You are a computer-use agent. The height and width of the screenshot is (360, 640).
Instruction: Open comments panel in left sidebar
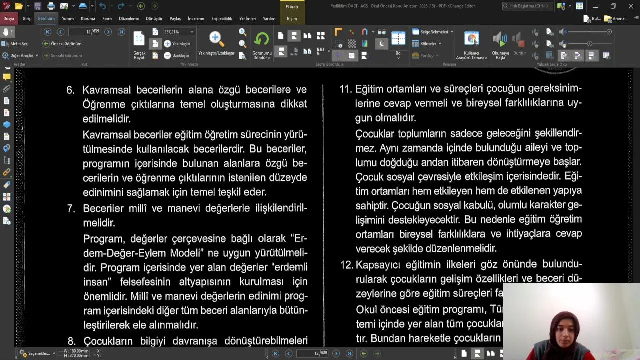tap(7, 77)
